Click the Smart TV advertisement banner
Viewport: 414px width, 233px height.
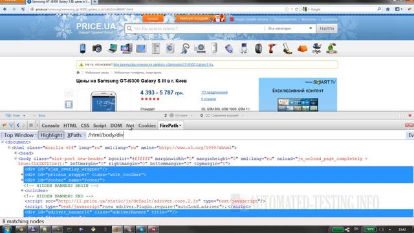[x=298, y=94]
